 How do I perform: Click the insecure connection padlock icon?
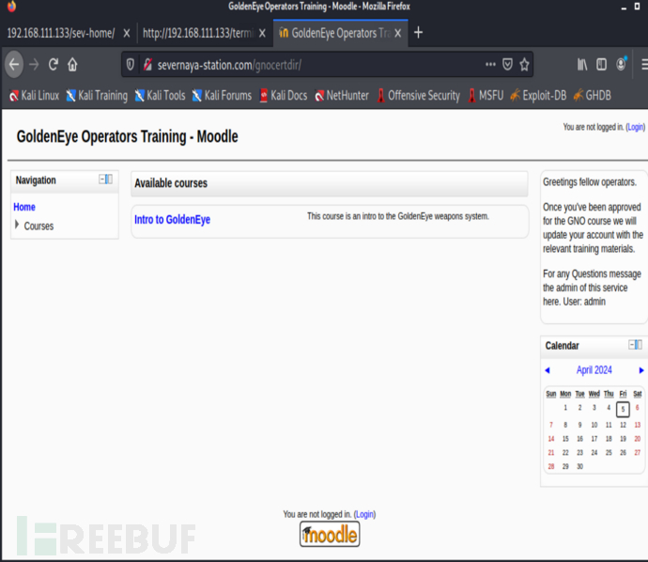(x=147, y=65)
